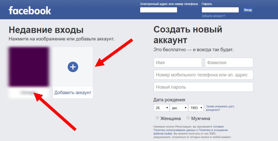The height and width of the screenshot is (141, 278).
Task: Open the Условия terms link
Action: pyautogui.click(x=218, y=127)
